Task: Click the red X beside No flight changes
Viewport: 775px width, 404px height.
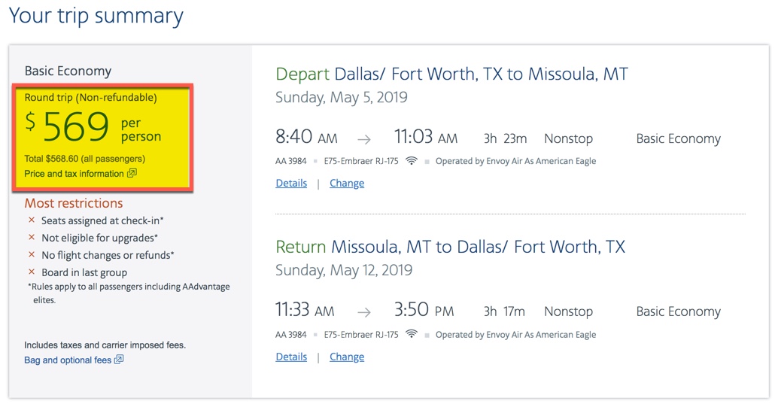Action: (x=32, y=255)
